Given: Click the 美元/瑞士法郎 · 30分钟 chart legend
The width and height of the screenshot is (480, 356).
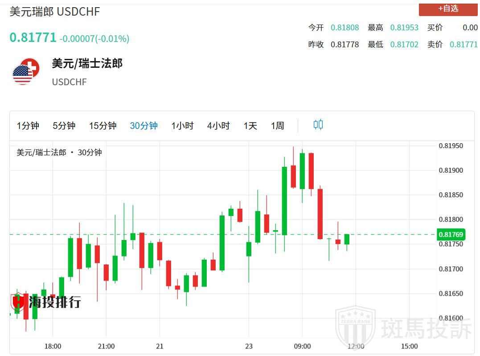Looking at the screenshot, I should [x=59, y=153].
